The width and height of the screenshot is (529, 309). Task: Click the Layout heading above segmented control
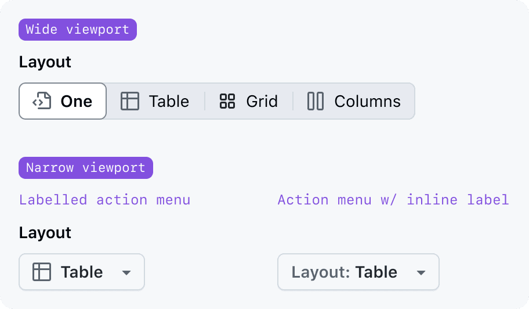pyautogui.click(x=45, y=62)
